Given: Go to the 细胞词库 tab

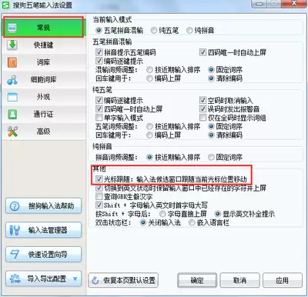Looking at the screenshot, I should click(44, 79).
